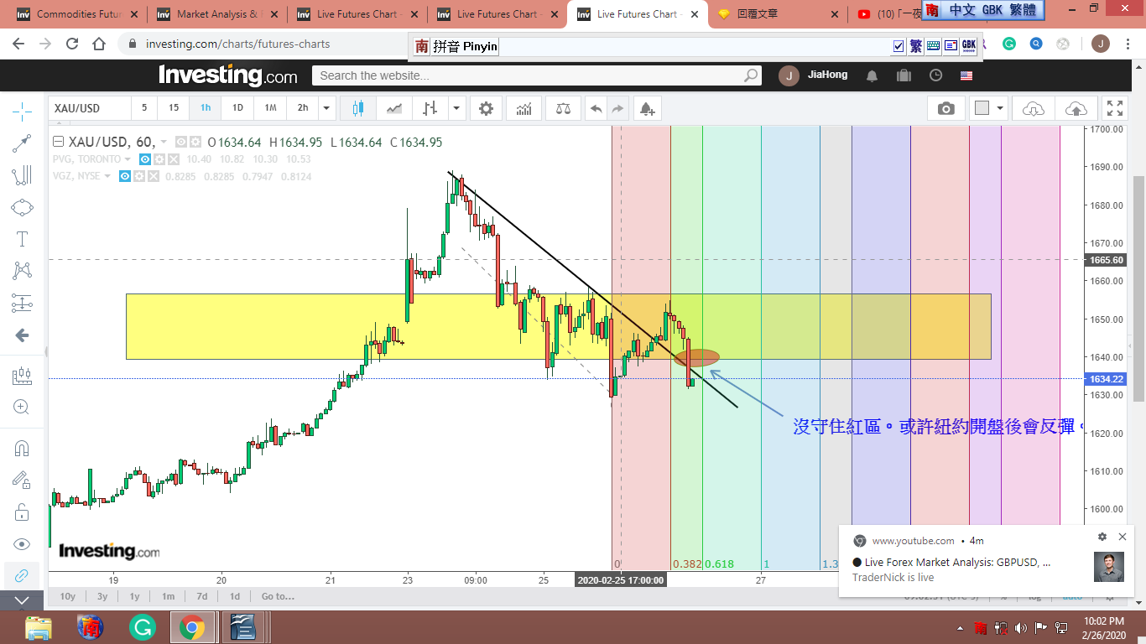Select the 2h interval

click(303, 108)
